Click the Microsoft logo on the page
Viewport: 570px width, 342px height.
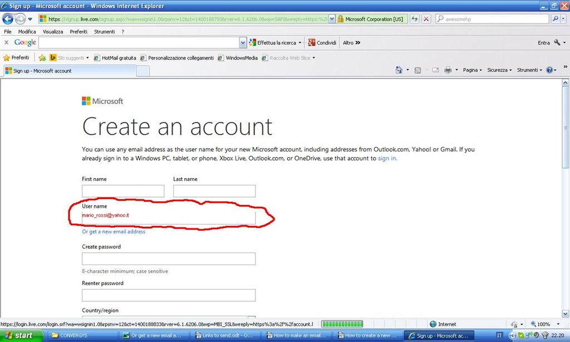click(102, 101)
